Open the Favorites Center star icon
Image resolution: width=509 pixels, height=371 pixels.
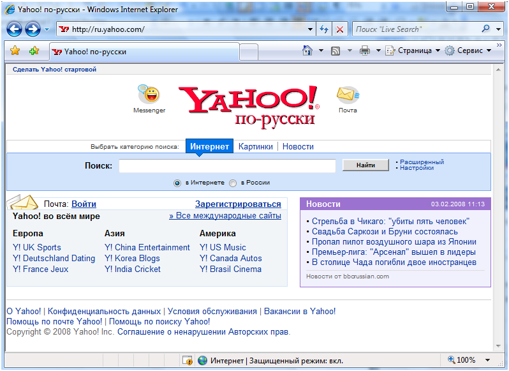(15, 50)
